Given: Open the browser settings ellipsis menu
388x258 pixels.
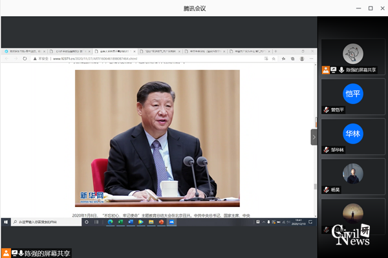Looking at the screenshot, I should [x=311, y=59].
